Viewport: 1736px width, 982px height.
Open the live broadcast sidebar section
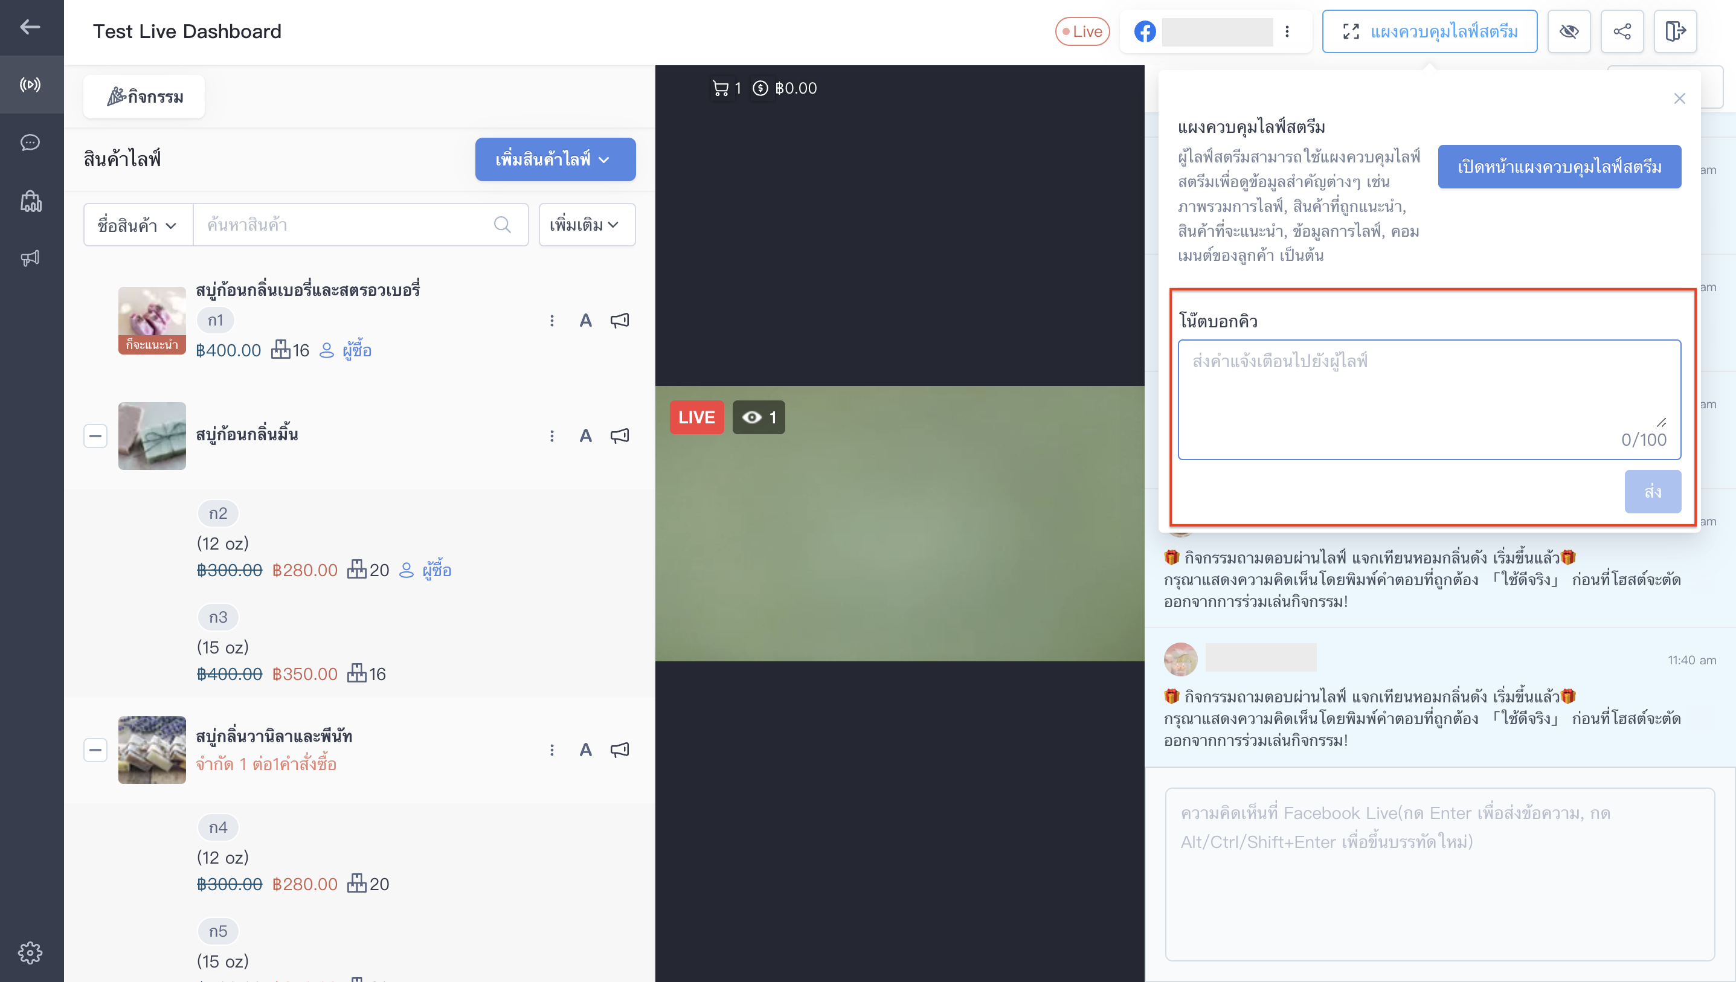[30, 85]
